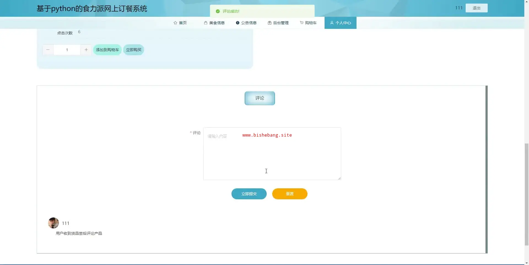Screen dimensions: 529x265
Task: Click the avatar of commenter 111
Action: [x=53, y=223]
